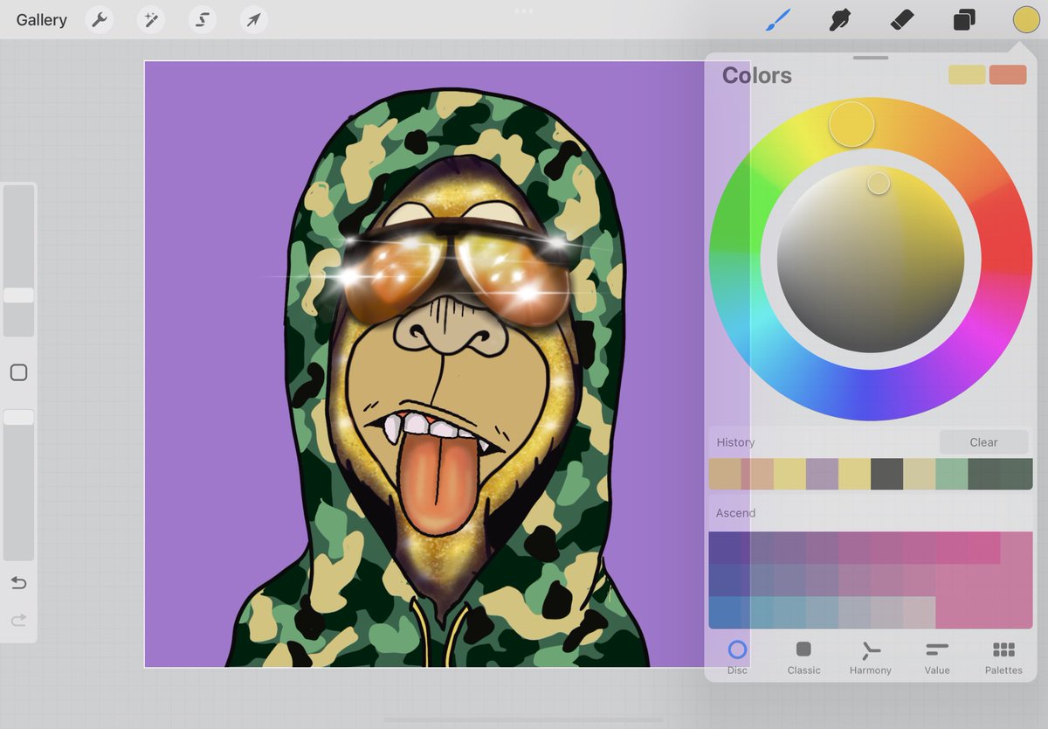This screenshot has width=1048, height=729.
Task: Select the Eraser tool
Action: [x=901, y=19]
